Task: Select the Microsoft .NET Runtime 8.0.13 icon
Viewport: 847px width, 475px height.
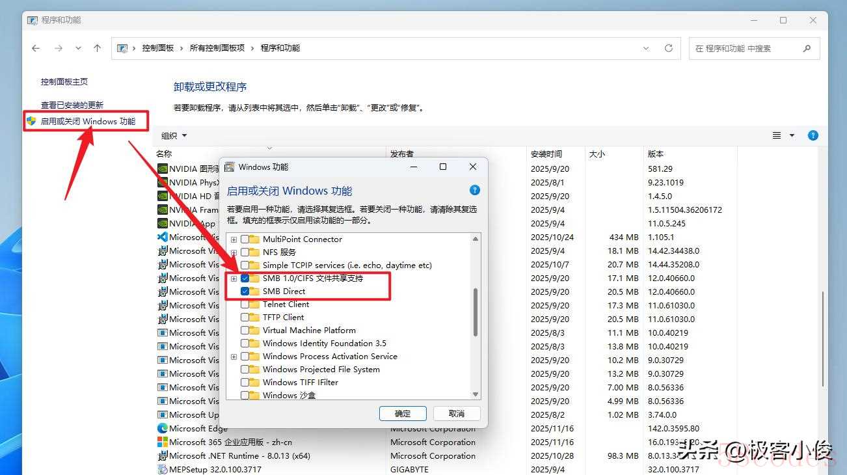Action: click(x=163, y=455)
